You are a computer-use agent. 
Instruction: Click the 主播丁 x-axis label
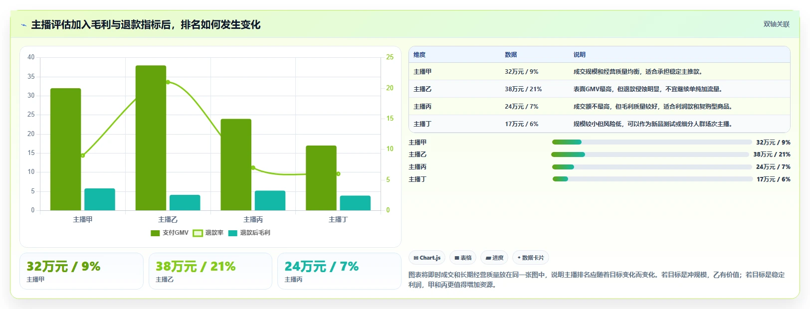[338, 219]
